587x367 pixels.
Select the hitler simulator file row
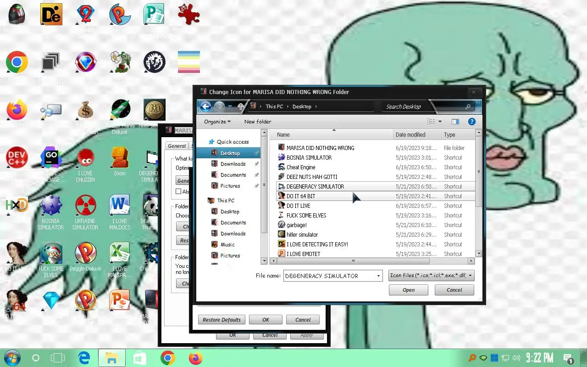[x=376, y=234]
